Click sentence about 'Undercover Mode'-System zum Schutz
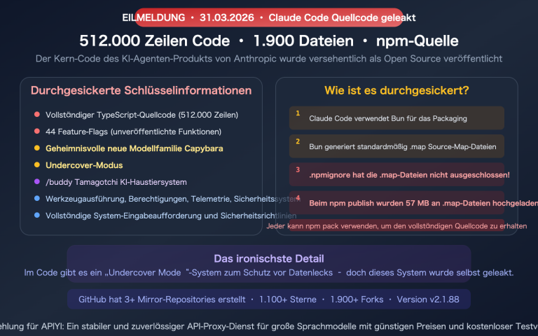The width and height of the screenshot is (538, 336). (269, 272)
